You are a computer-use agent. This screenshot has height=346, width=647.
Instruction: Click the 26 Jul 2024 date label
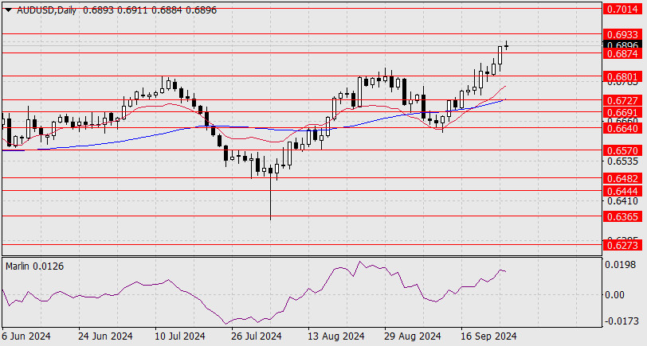click(x=257, y=336)
